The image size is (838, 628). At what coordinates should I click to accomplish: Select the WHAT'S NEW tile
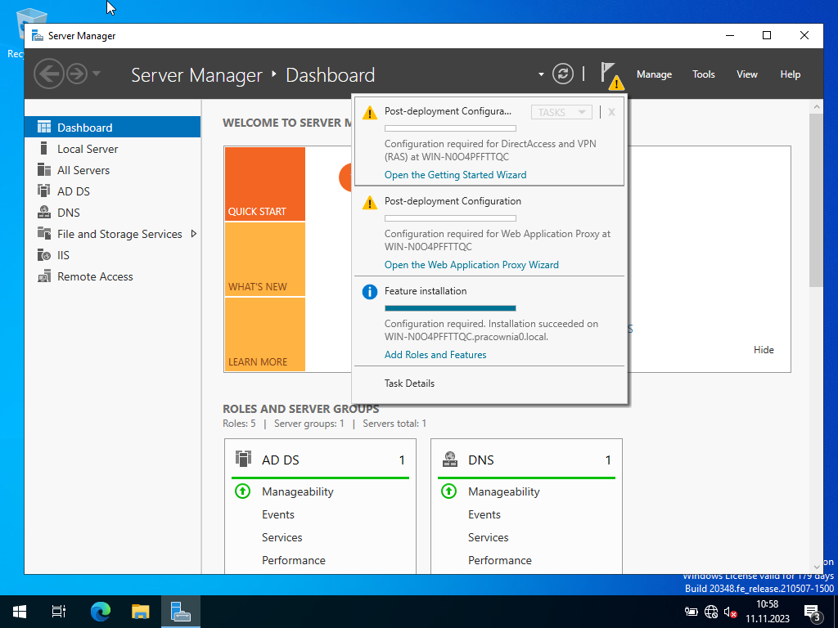pyautogui.click(x=265, y=259)
